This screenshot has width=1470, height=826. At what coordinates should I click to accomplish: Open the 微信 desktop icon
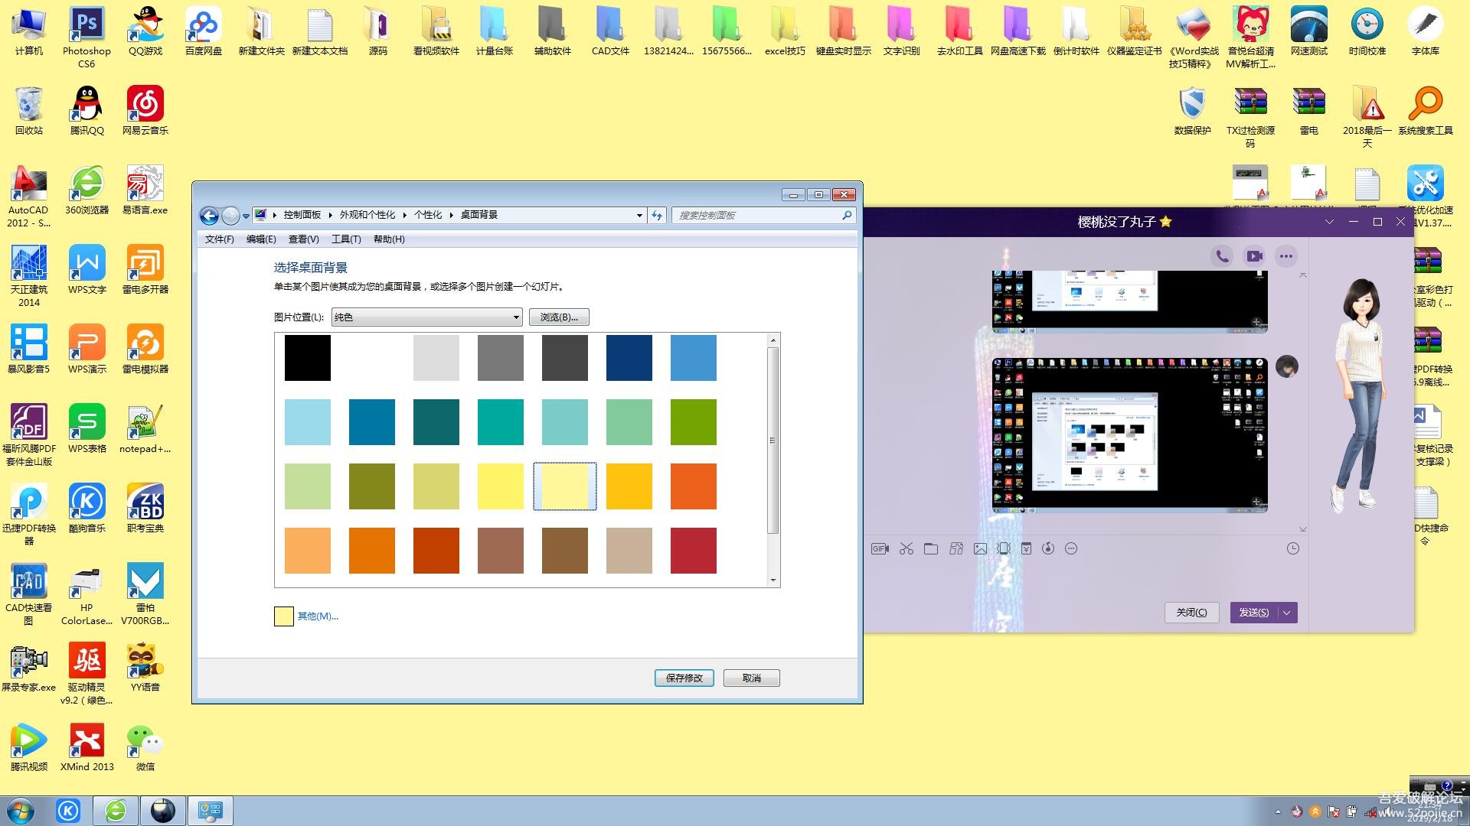click(145, 746)
